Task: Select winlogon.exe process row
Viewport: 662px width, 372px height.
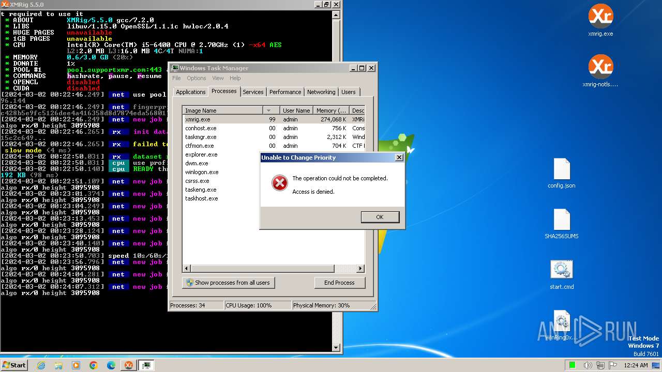Action: pyautogui.click(x=221, y=172)
